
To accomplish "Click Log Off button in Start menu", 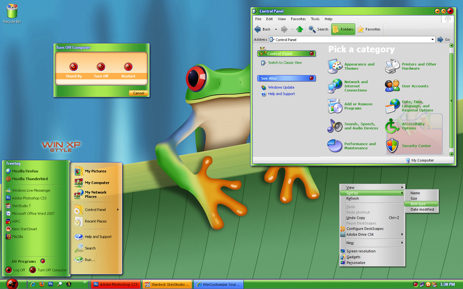I will tap(15, 270).
